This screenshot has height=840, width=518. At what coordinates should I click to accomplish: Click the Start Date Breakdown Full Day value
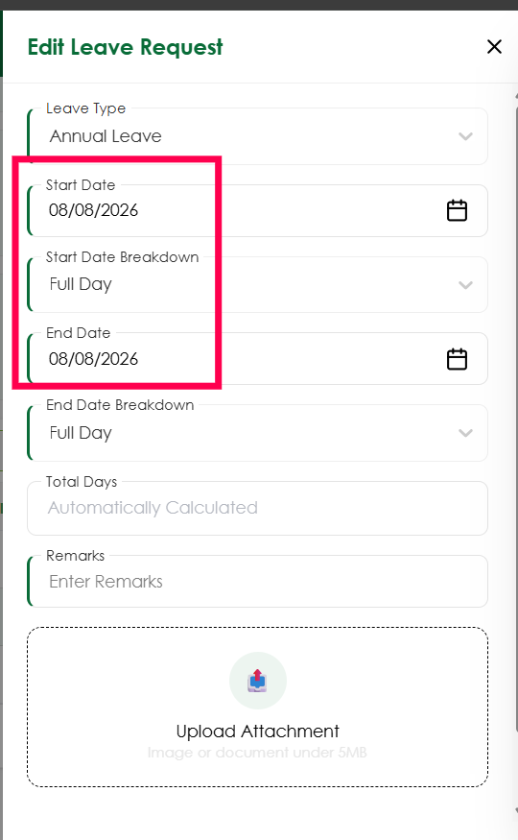click(x=81, y=284)
